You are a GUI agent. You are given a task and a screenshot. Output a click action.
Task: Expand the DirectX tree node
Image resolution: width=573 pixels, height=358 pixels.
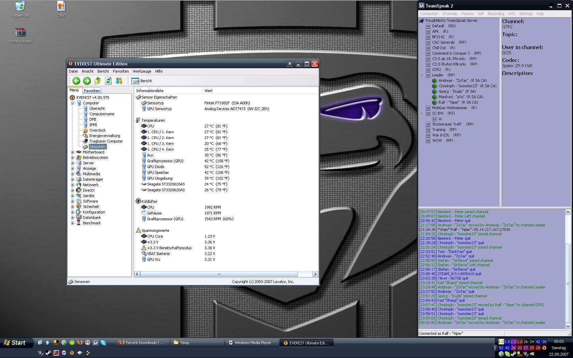(x=72, y=190)
